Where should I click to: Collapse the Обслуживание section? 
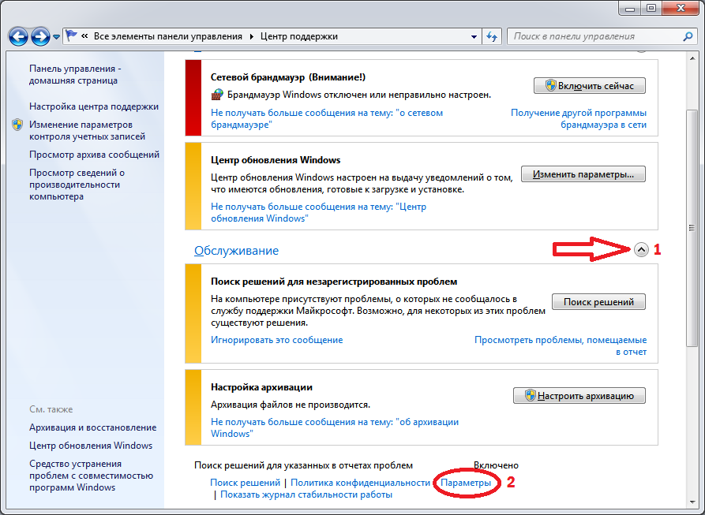641,249
